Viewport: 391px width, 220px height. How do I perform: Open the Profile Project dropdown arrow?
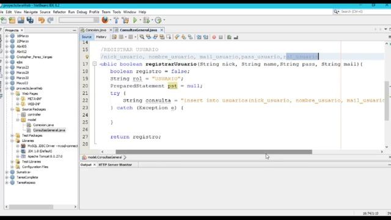(164, 20)
